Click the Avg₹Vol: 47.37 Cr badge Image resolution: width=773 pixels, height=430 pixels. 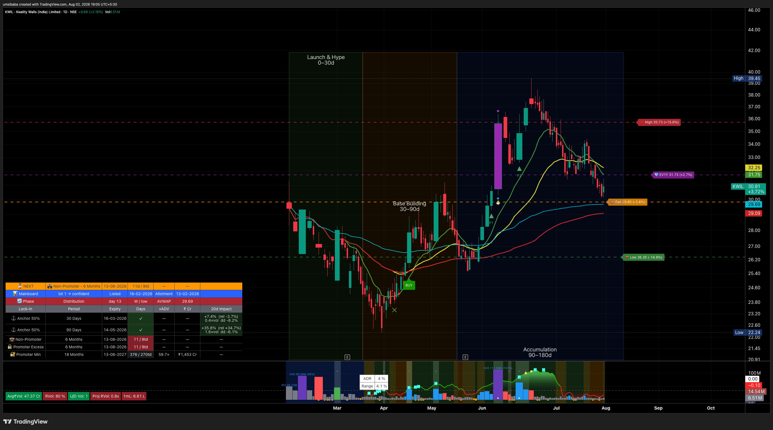pos(24,396)
